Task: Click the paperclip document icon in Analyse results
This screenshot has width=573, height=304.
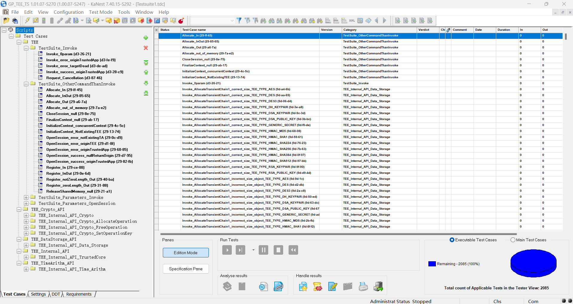Action: pyautogui.click(x=278, y=287)
